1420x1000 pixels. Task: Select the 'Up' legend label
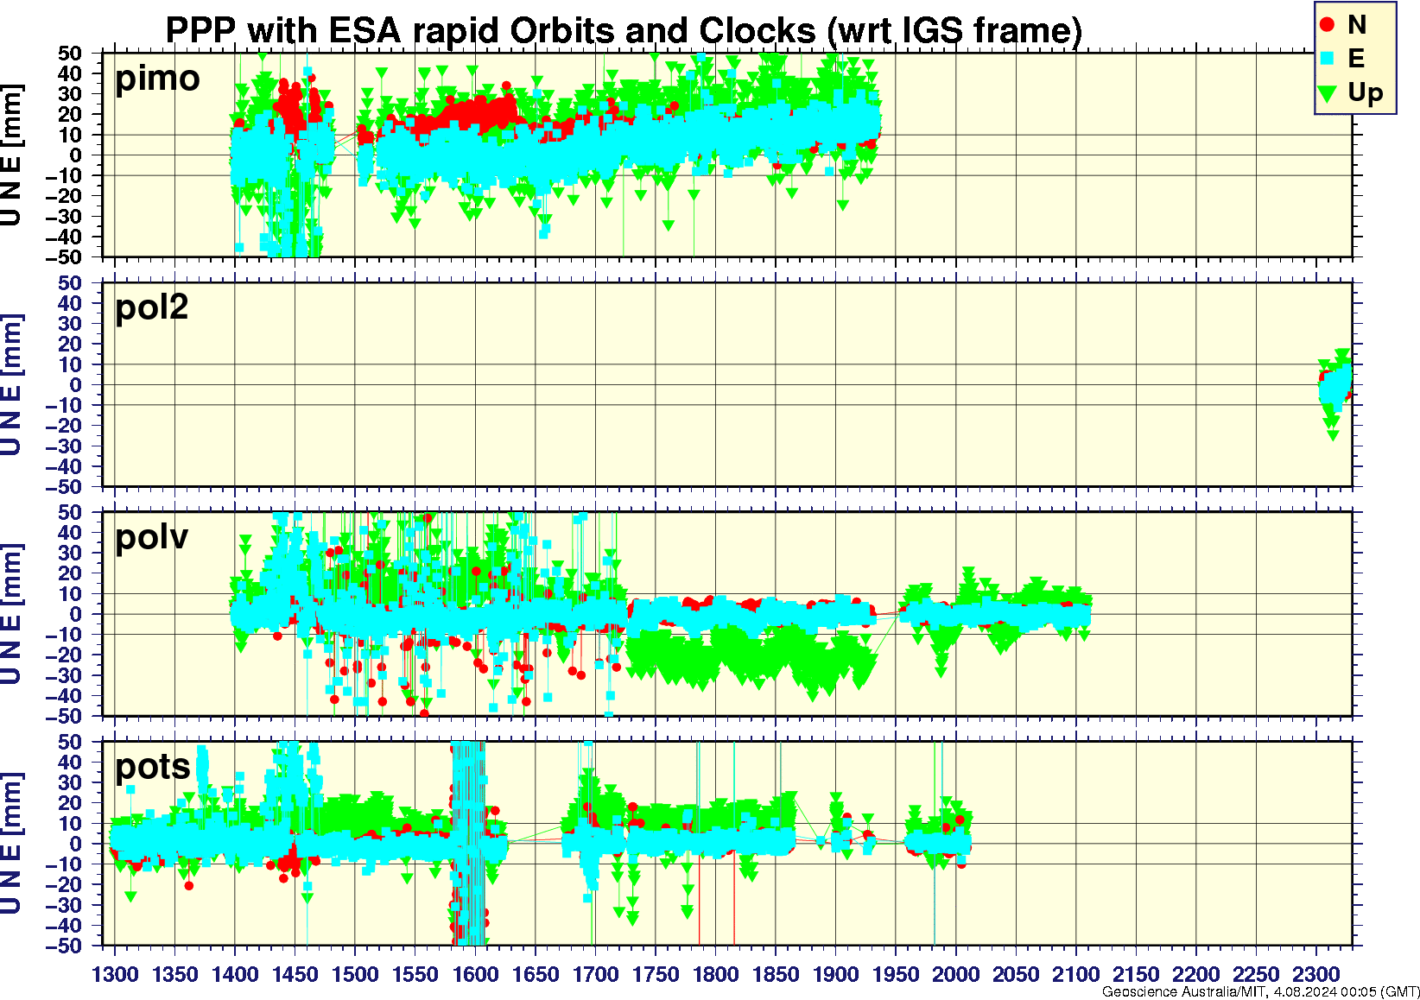coord(1366,93)
